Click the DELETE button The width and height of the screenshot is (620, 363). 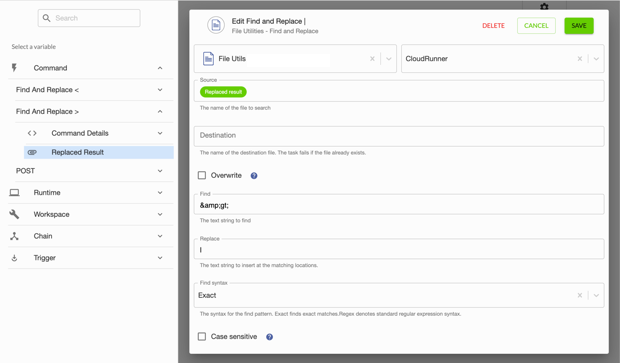pyautogui.click(x=493, y=26)
